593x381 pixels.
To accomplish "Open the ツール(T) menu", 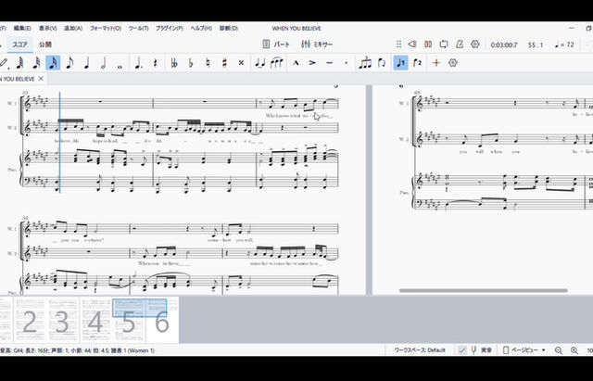I will coord(138,29).
